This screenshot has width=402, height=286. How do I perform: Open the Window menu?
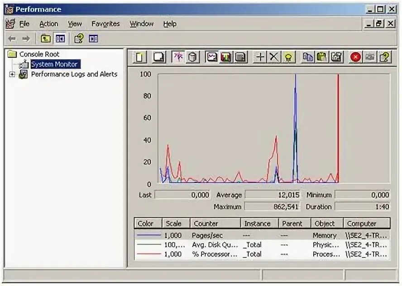coord(142,24)
